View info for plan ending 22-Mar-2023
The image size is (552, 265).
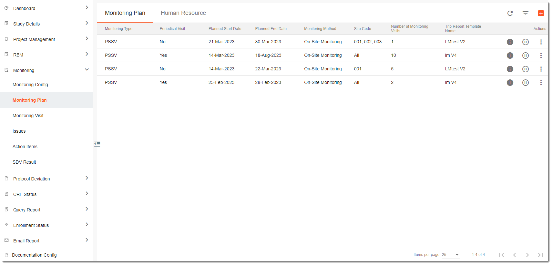click(510, 69)
